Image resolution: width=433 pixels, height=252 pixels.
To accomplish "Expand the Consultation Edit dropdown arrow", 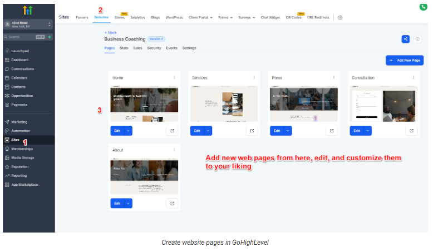I will pyautogui.click(x=368, y=131).
